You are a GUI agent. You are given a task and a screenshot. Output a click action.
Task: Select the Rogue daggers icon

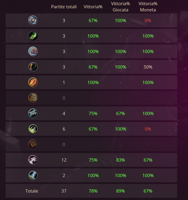pyautogui.click(x=33, y=129)
